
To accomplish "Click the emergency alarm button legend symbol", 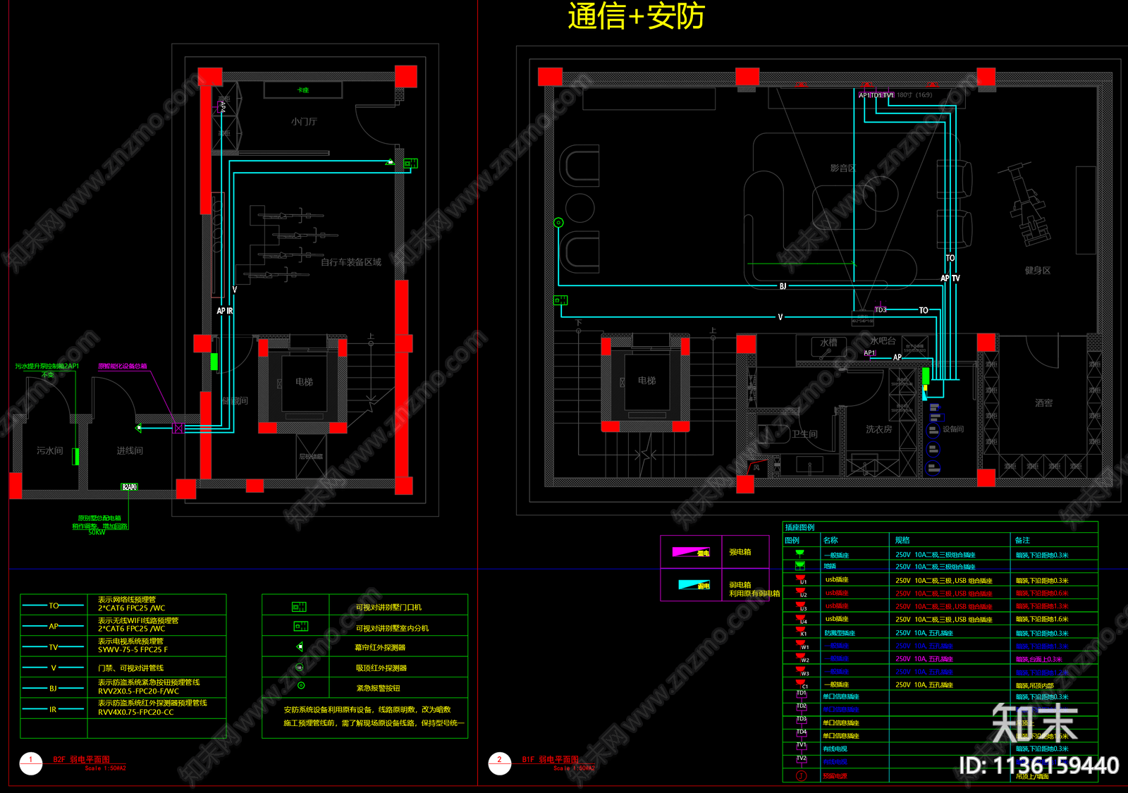I will [x=301, y=685].
